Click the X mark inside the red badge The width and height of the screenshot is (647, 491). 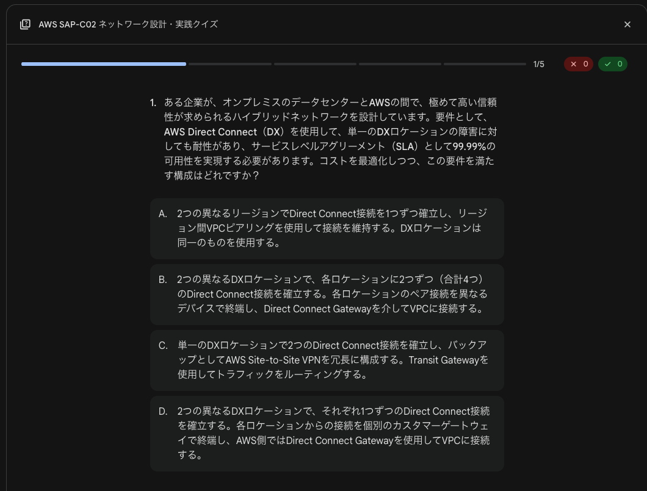(x=573, y=64)
